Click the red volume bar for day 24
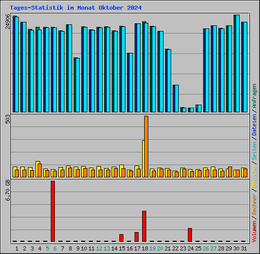Screen dimensions: 260x254 190,235
